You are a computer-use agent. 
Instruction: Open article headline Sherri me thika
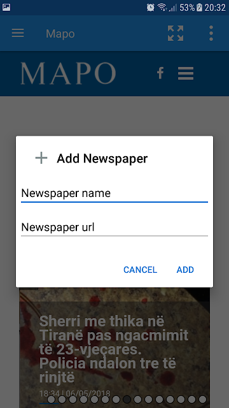(114, 350)
